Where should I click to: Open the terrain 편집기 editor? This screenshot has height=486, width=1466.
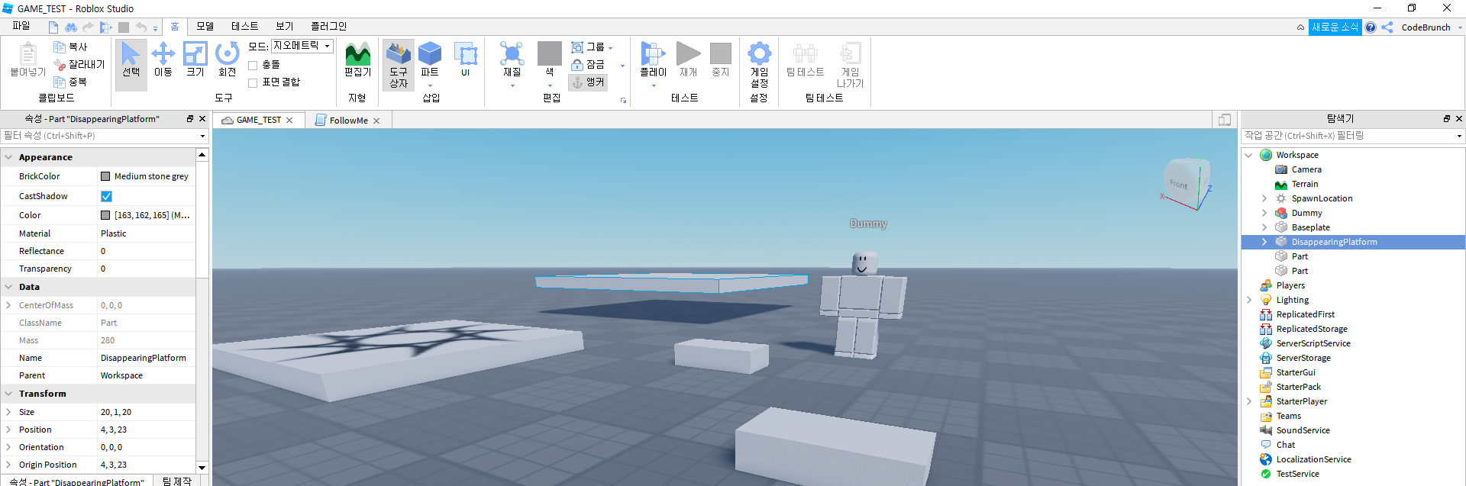pos(357,61)
